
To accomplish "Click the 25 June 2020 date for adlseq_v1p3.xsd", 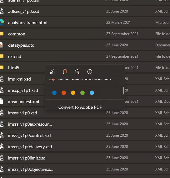I will (x=117, y=11).
